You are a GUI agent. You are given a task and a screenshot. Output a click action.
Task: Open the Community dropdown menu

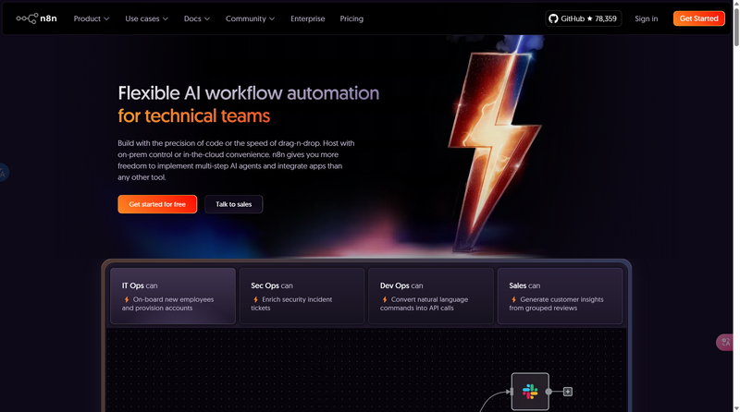tap(250, 18)
